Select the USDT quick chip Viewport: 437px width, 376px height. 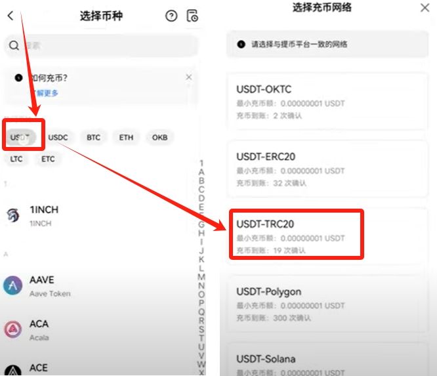coord(22,138)
